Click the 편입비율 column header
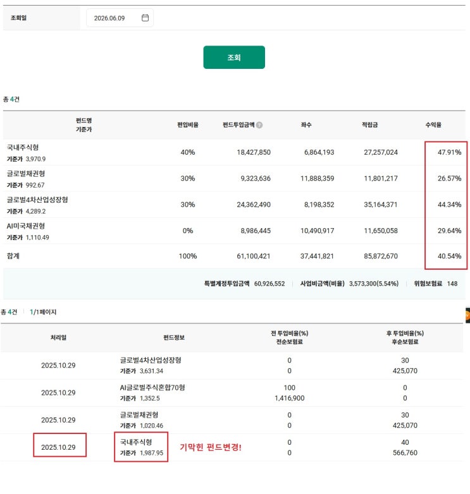Viewport: 470px width, 494px height. [188, 124]
